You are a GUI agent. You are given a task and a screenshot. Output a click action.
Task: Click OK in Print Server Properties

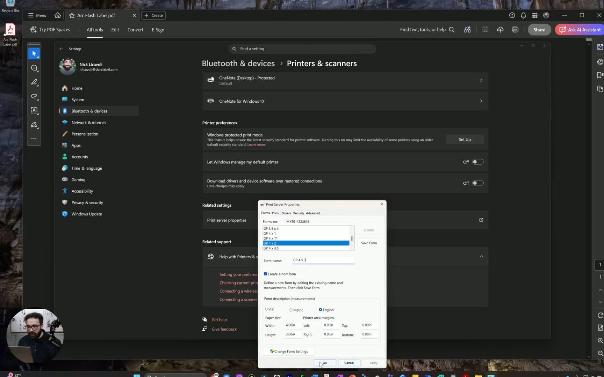325,363
